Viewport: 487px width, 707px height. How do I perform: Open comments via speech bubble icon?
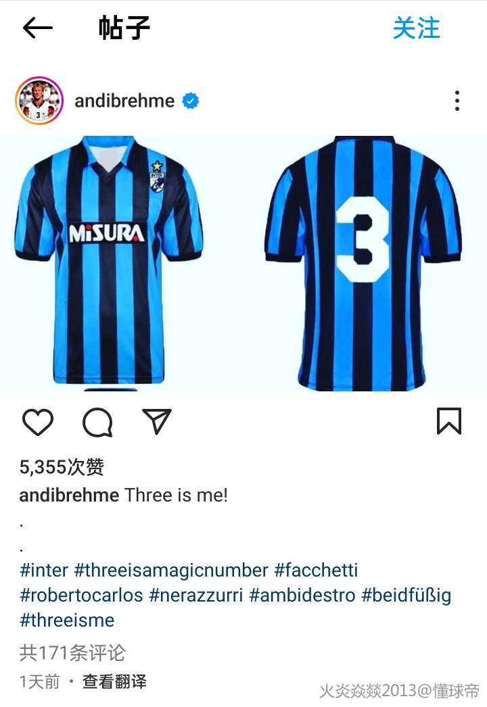[97, 422]
